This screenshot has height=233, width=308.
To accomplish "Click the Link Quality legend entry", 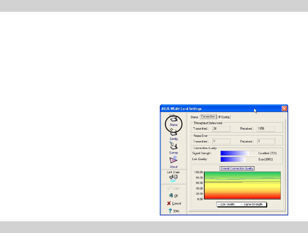I will coord(226,204).
